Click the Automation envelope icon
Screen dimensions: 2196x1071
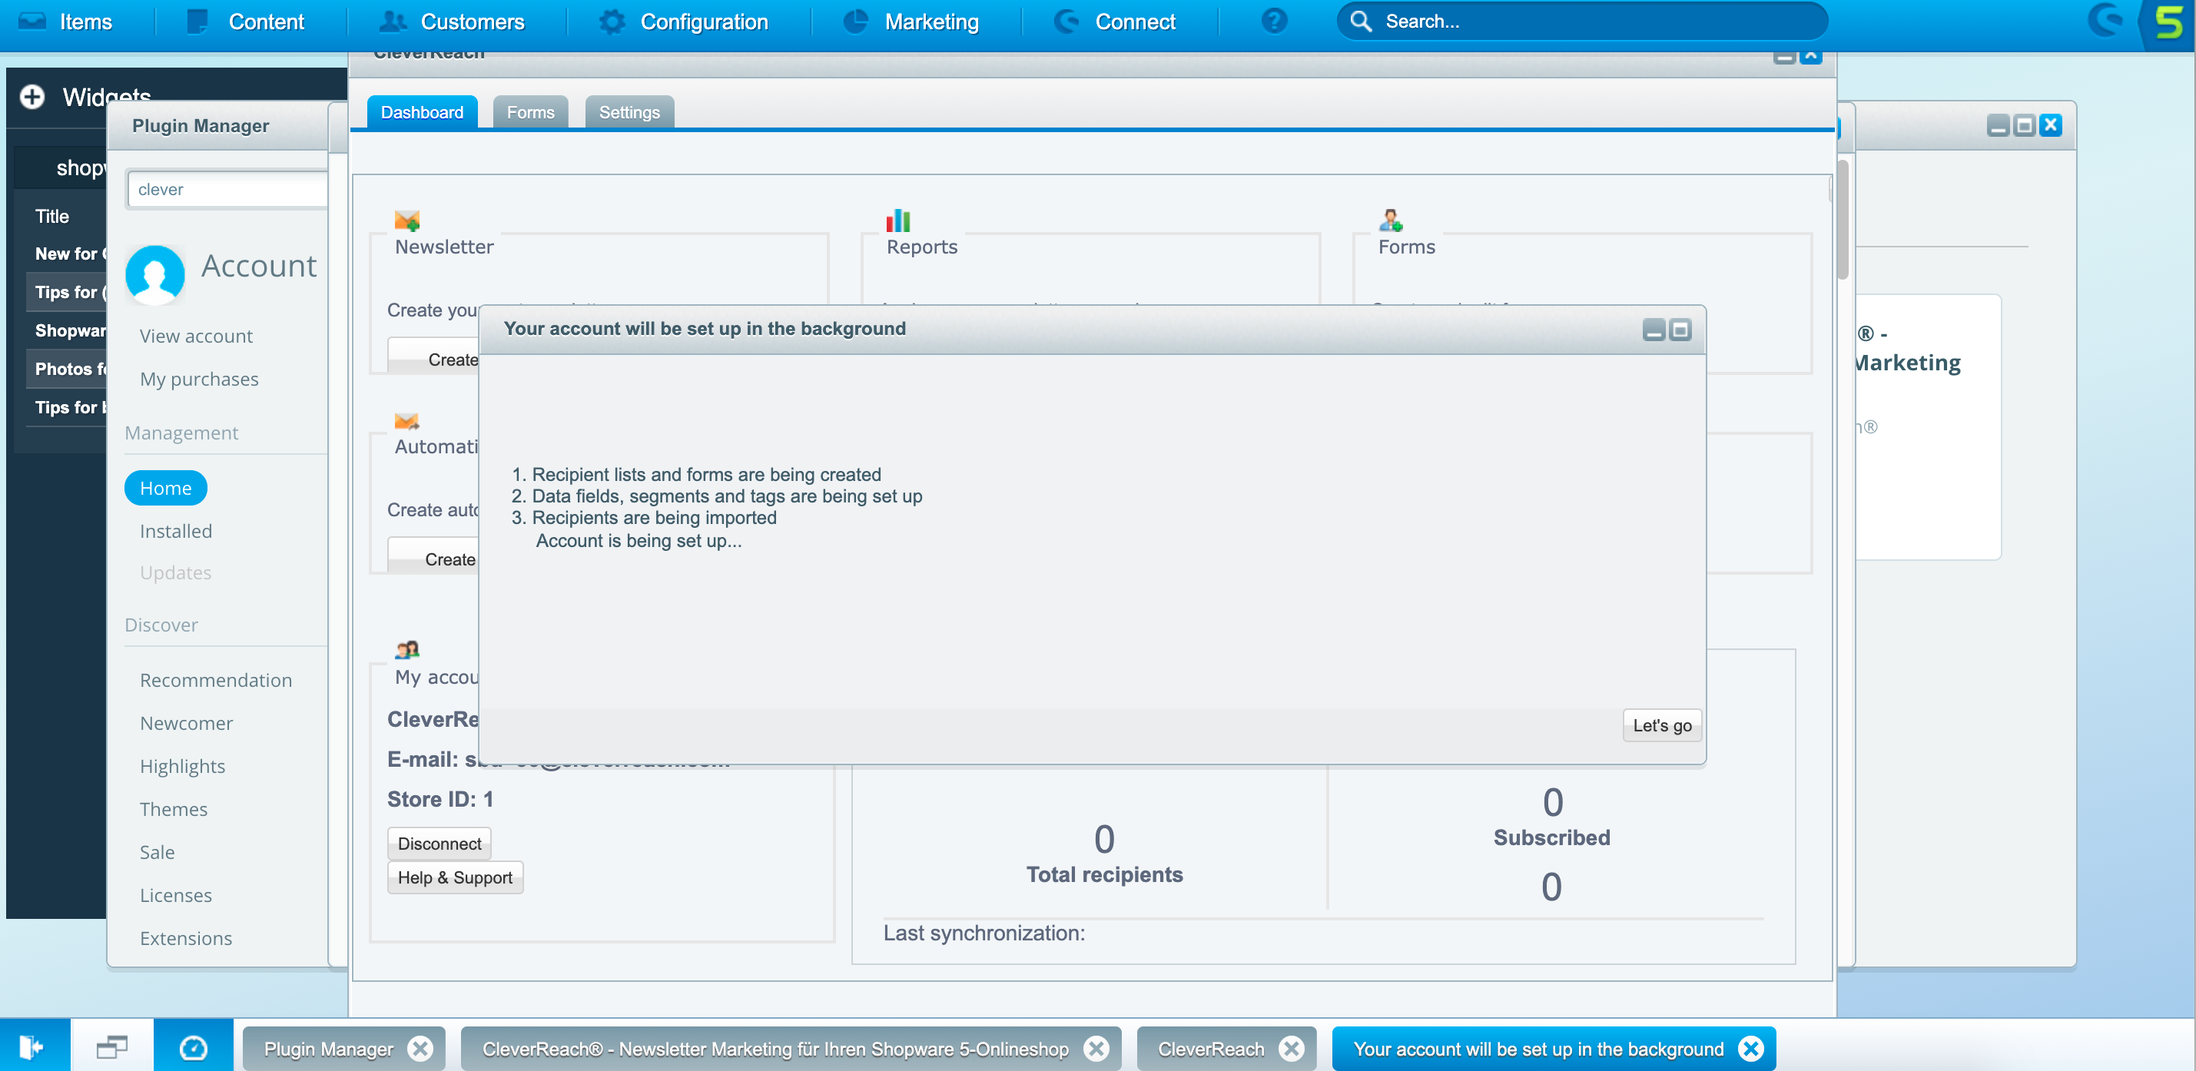pos(406,421)
